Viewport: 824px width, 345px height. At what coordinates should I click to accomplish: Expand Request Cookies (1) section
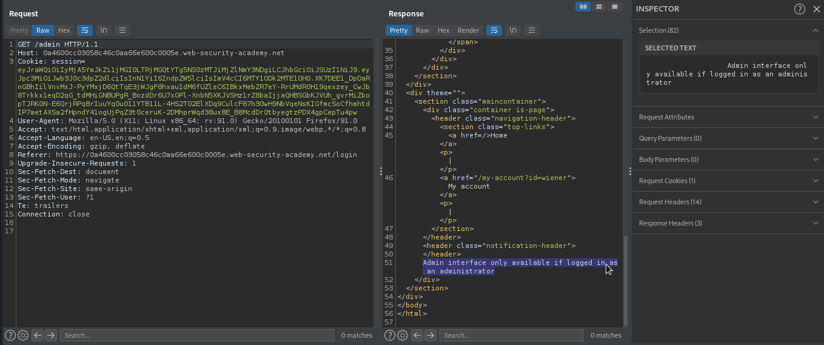[x=728, y=181]
